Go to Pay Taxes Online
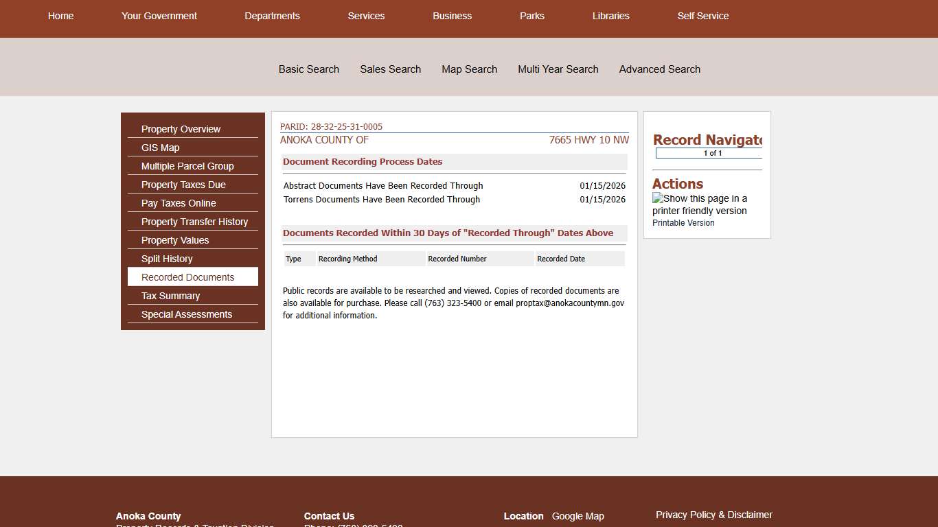Image resolution: width=938 pixels, height=527 pixels. point(179,203)
